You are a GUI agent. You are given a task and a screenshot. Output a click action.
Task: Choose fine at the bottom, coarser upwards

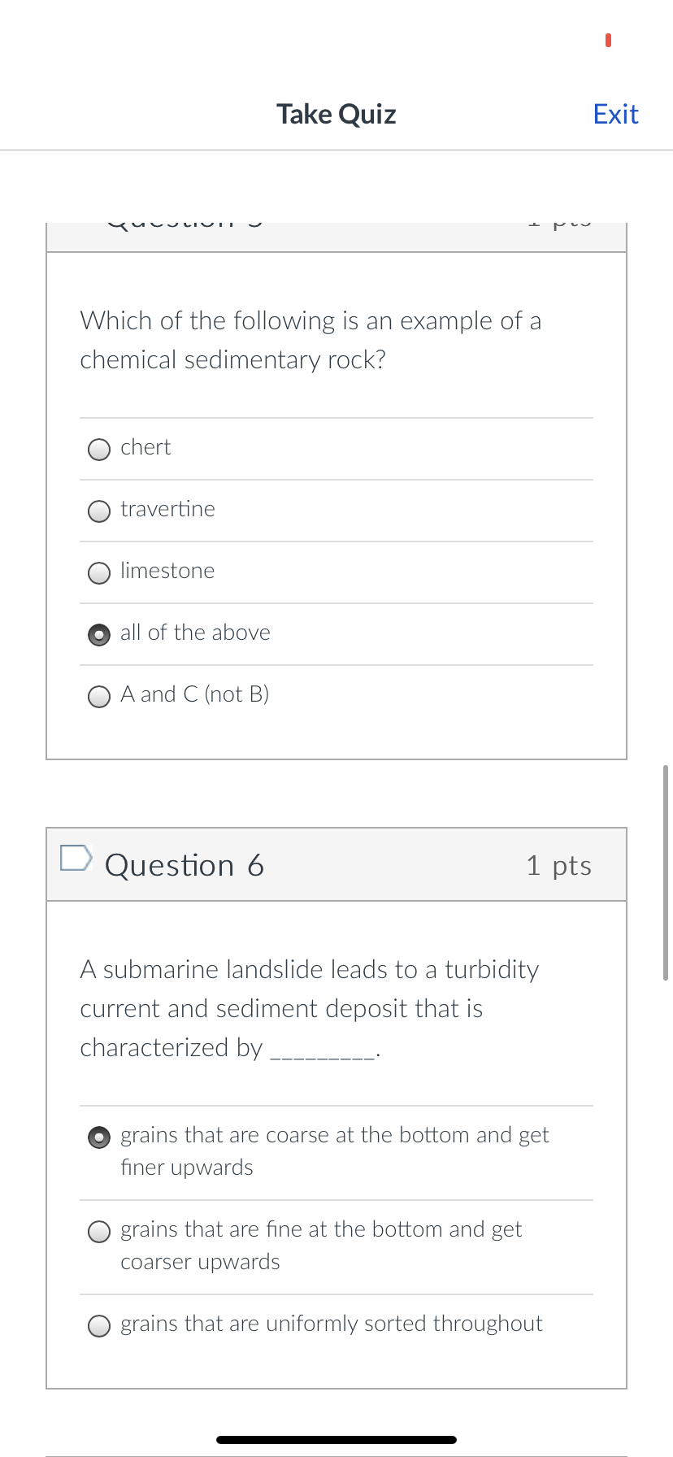[99, 1232]
